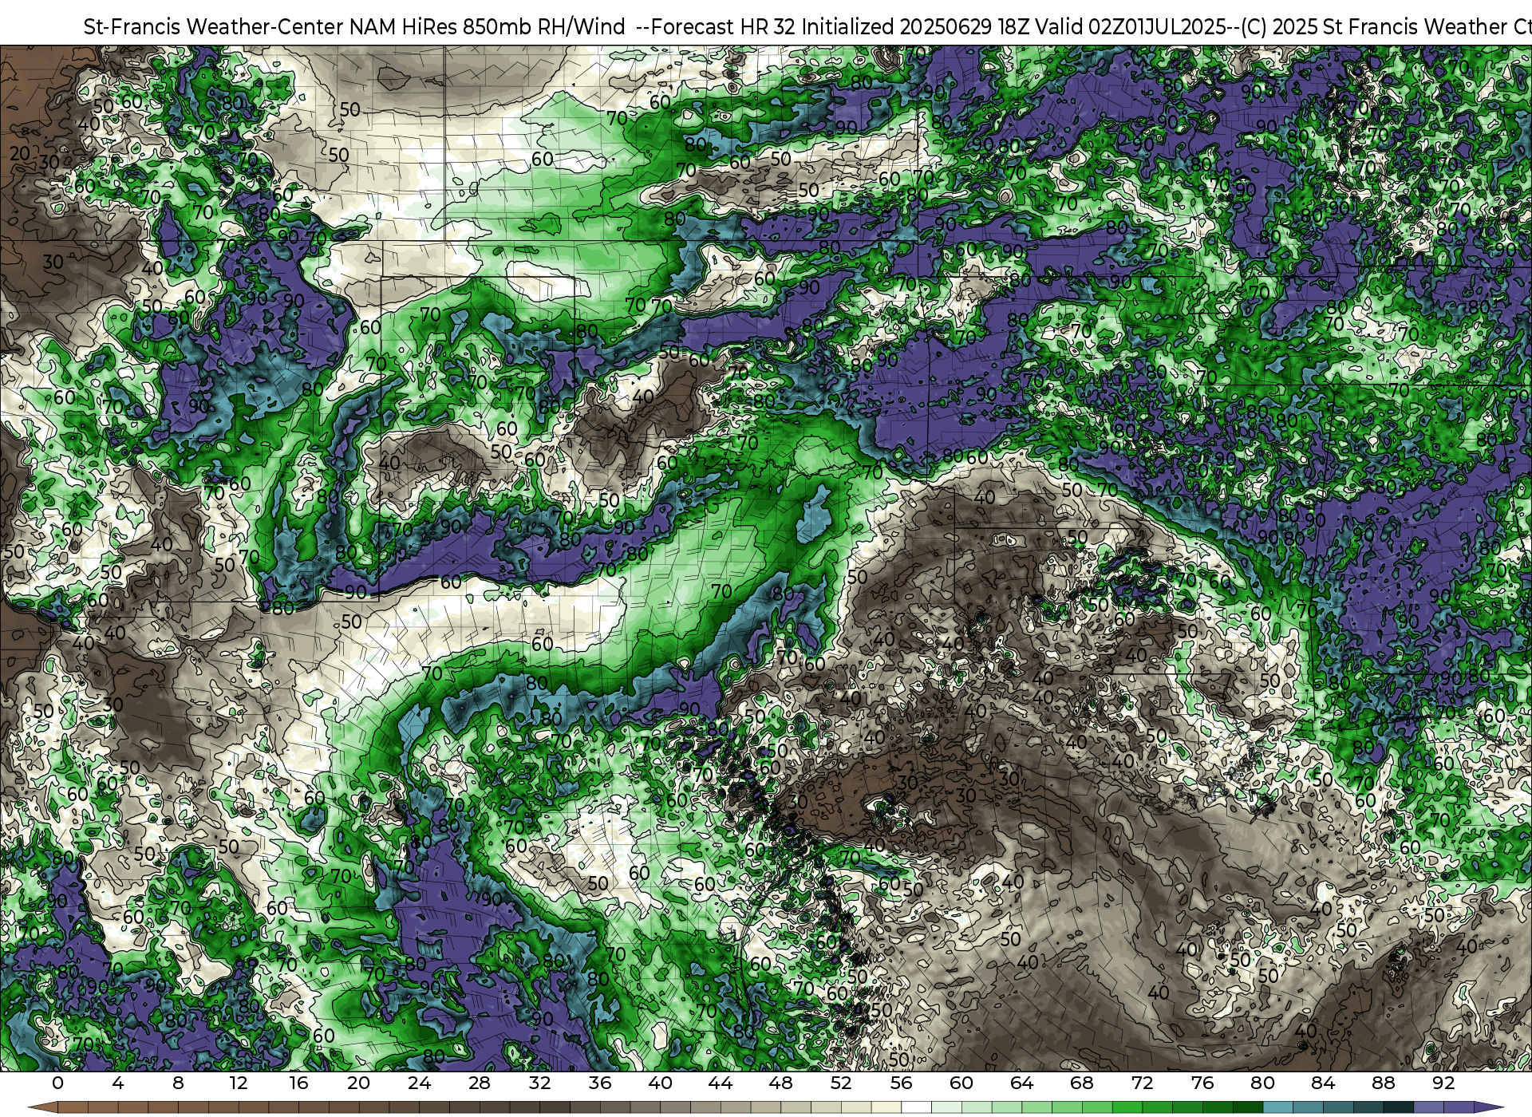Image resolution: width=1532 pixels, height=1117 pixels.
Task: Click the colorbar tick label 24
Action: 419,1083
